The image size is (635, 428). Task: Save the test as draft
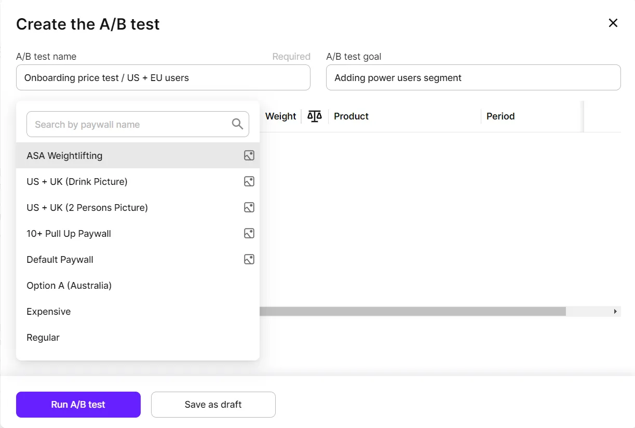(213, 405)
